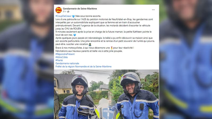Open the #CoupDeCoeur hashtag
Viewport: 212px width, 119px height.
point(63,16)
